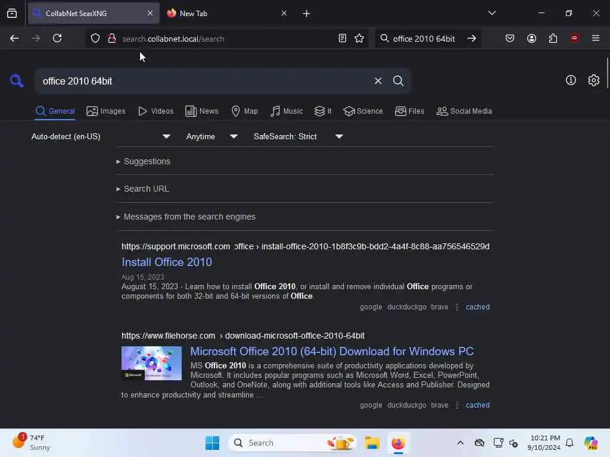610x457 pixels.
Task: Switch to It category
Action: pos(323,111)
